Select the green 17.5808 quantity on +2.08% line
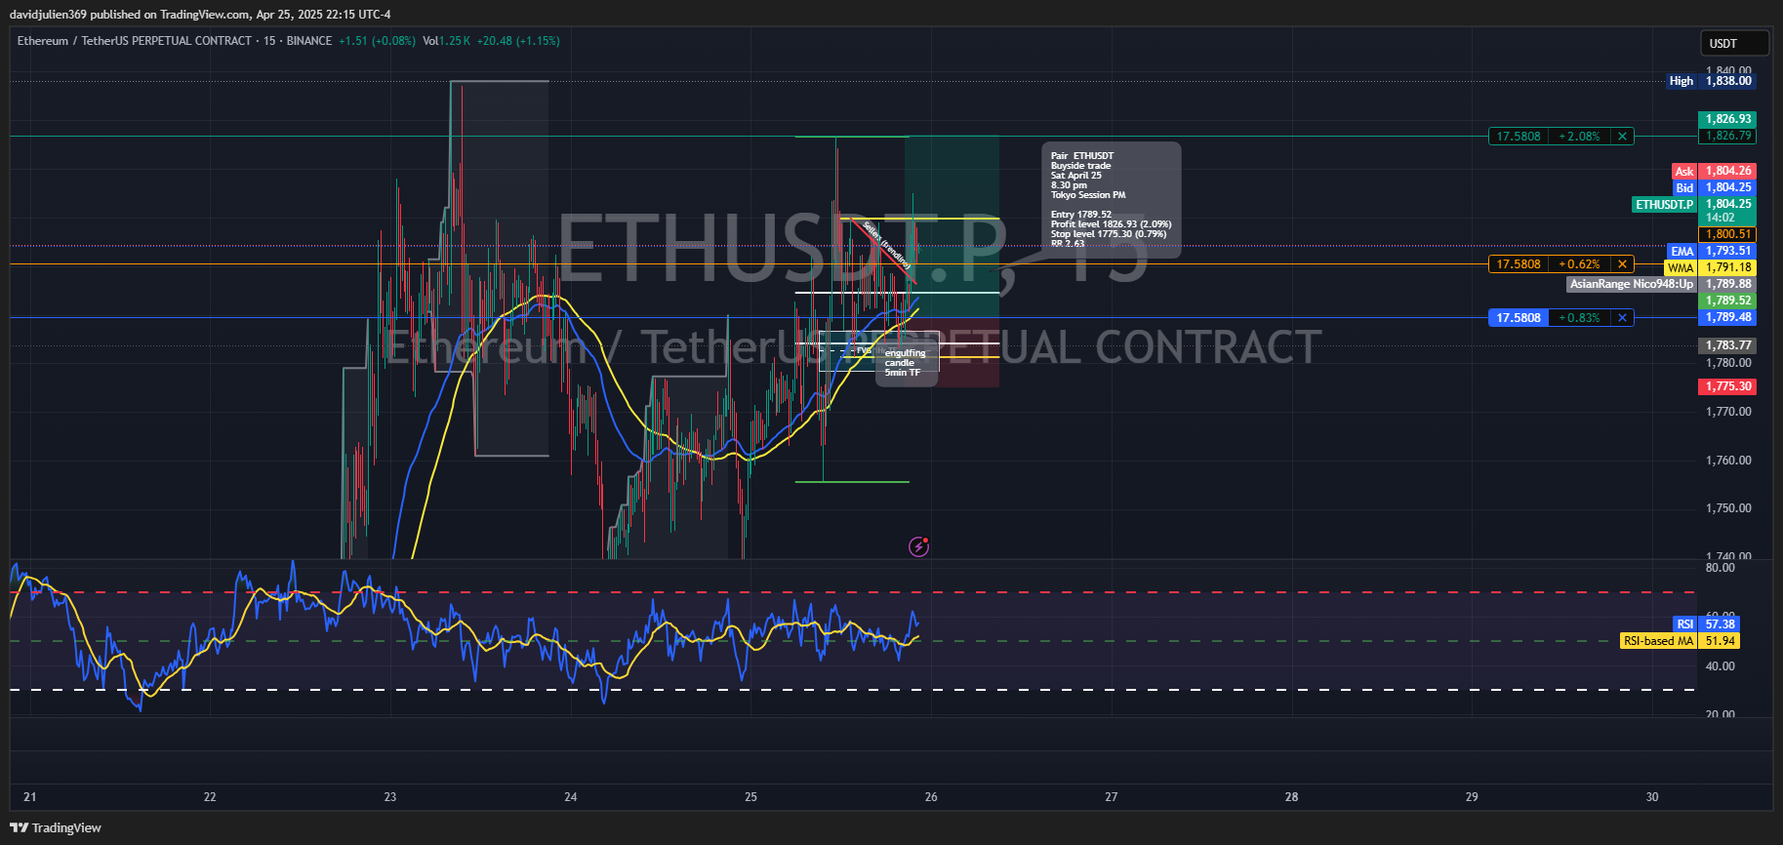Image resolution: width=1783 pixels, height=845 pixels. [x=1519, y=137]
